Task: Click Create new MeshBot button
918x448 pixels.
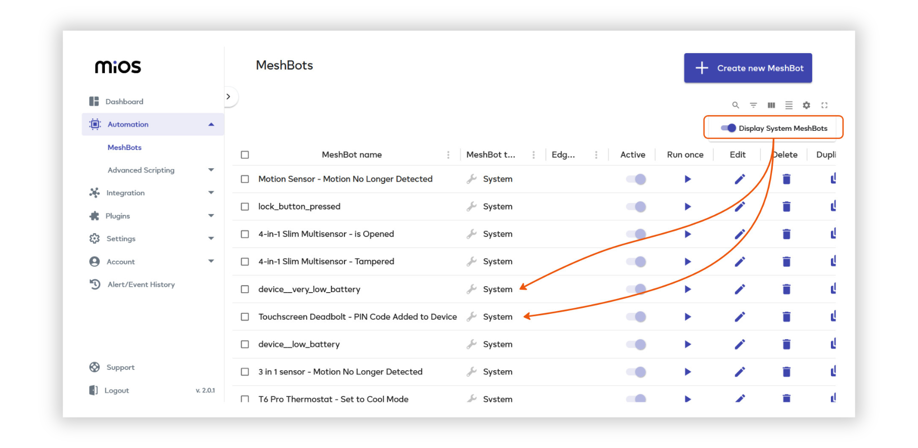Action: point(748,68)
